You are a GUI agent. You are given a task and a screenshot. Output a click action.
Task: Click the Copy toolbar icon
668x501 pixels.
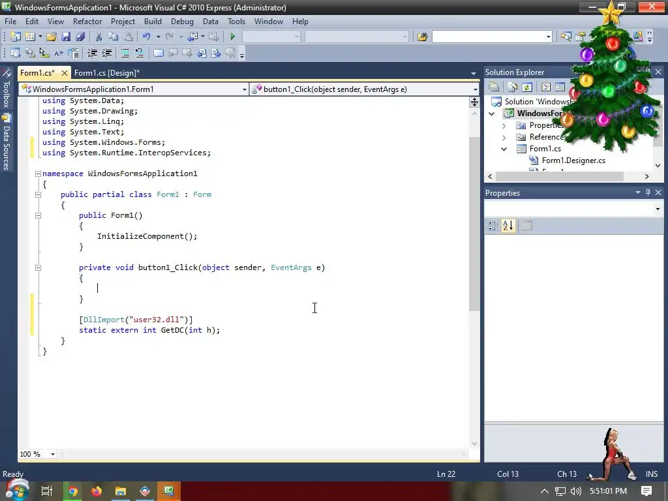(x=113, y=37)
